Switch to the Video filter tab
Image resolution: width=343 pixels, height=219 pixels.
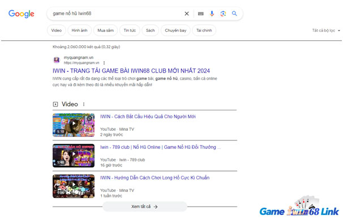pos(57,31)
